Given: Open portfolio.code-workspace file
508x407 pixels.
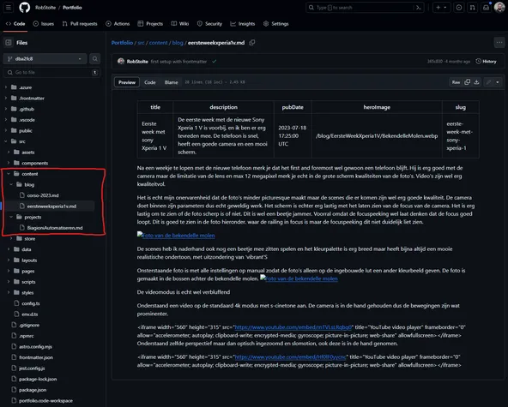Looking at the screenshot, I should (x=45, y=400).
